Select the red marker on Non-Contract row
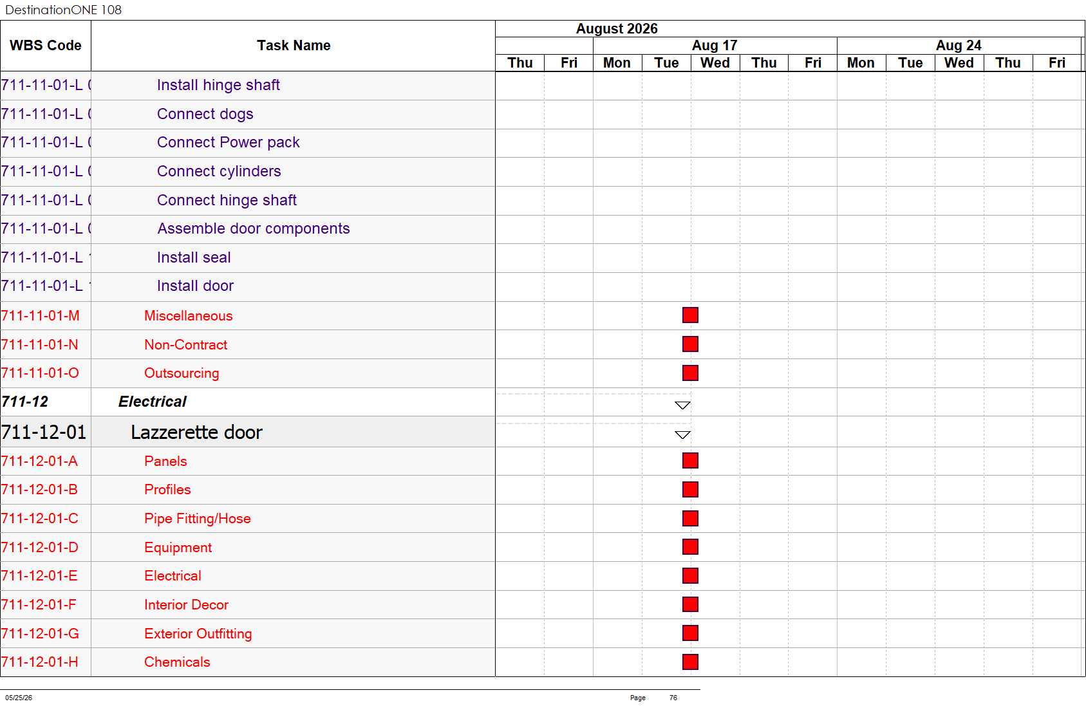The image size is (1086, 706). pos(690,344)
